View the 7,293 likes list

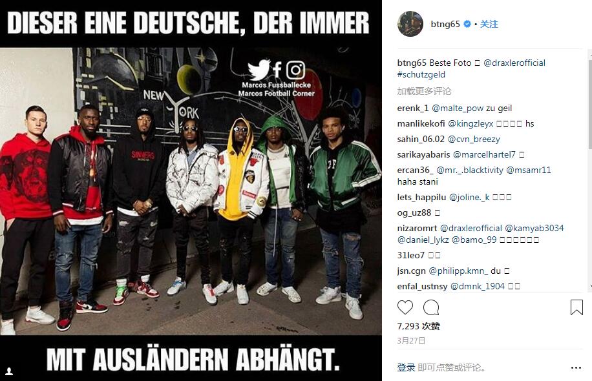pyautogui.click(x=418, y=326)
